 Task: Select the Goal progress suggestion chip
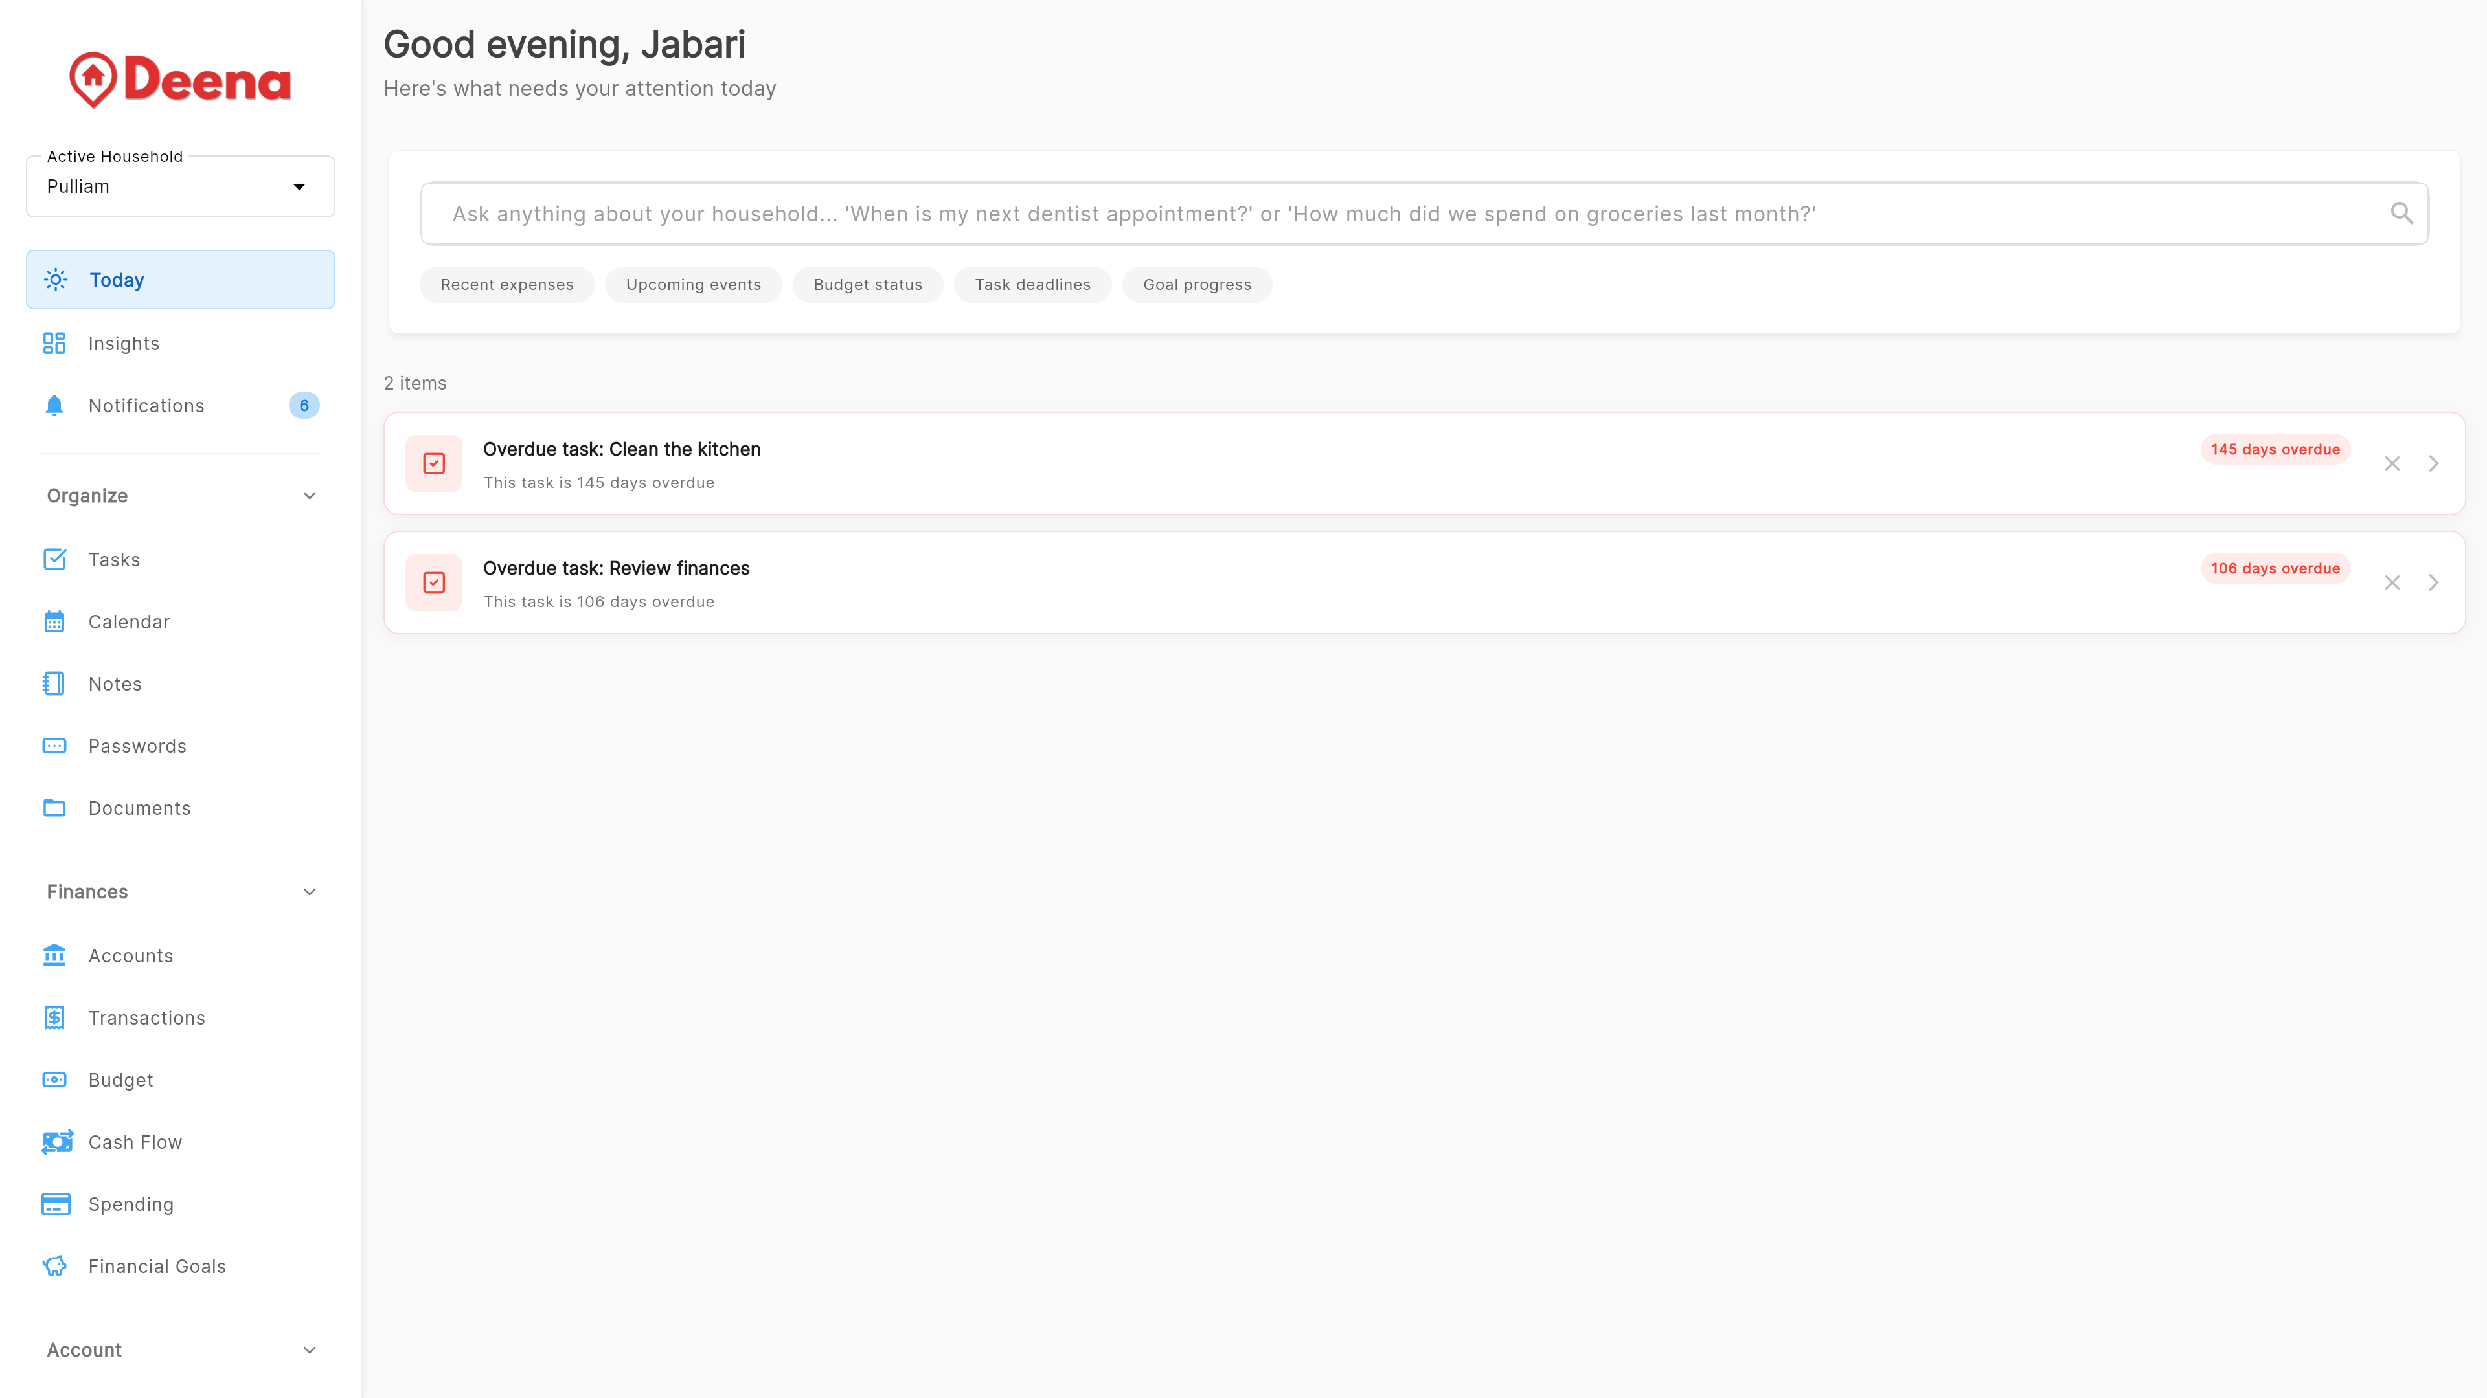tap(1197, 283)
